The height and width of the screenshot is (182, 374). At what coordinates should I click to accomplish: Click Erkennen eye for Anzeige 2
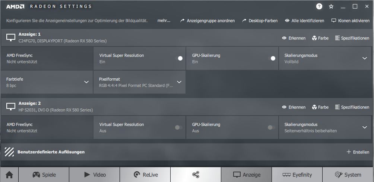click(294, 107)
